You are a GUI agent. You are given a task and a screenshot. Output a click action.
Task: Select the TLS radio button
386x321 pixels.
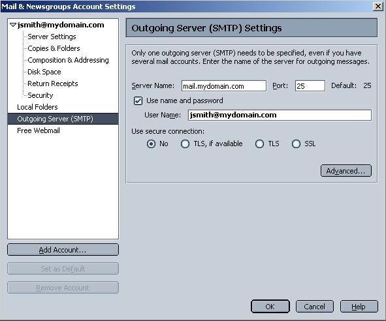click(259, 144)
